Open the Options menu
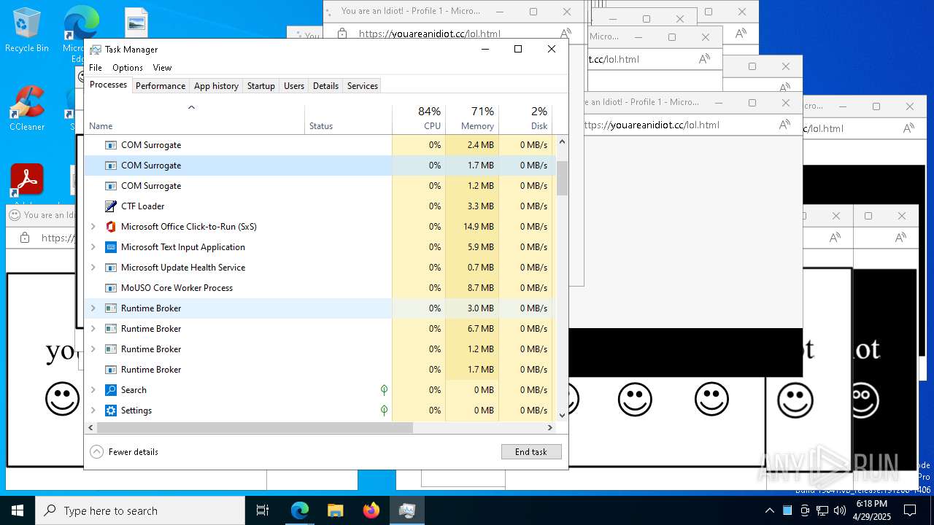Viewport: 934px width, 525px height. point(128,68)
